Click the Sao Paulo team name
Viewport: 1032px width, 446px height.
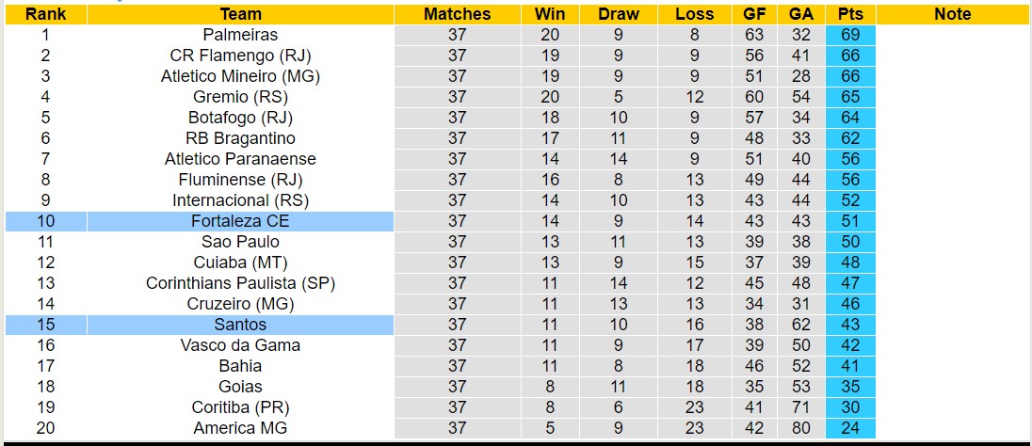(240, 242)
